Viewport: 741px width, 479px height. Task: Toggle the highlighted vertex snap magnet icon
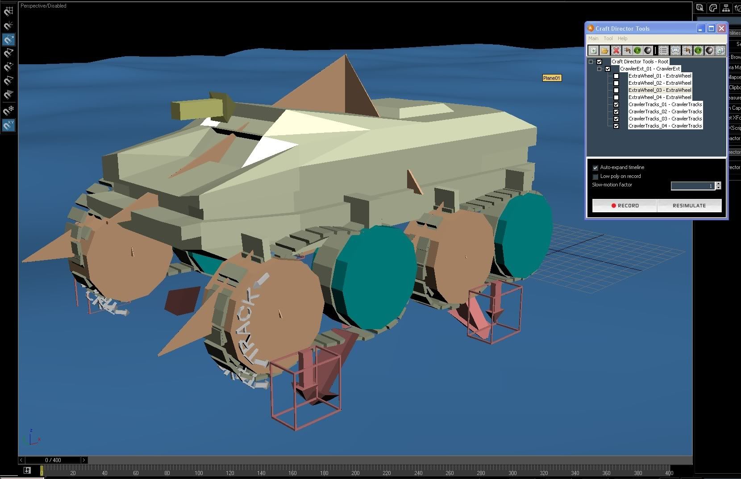[8, 40]
